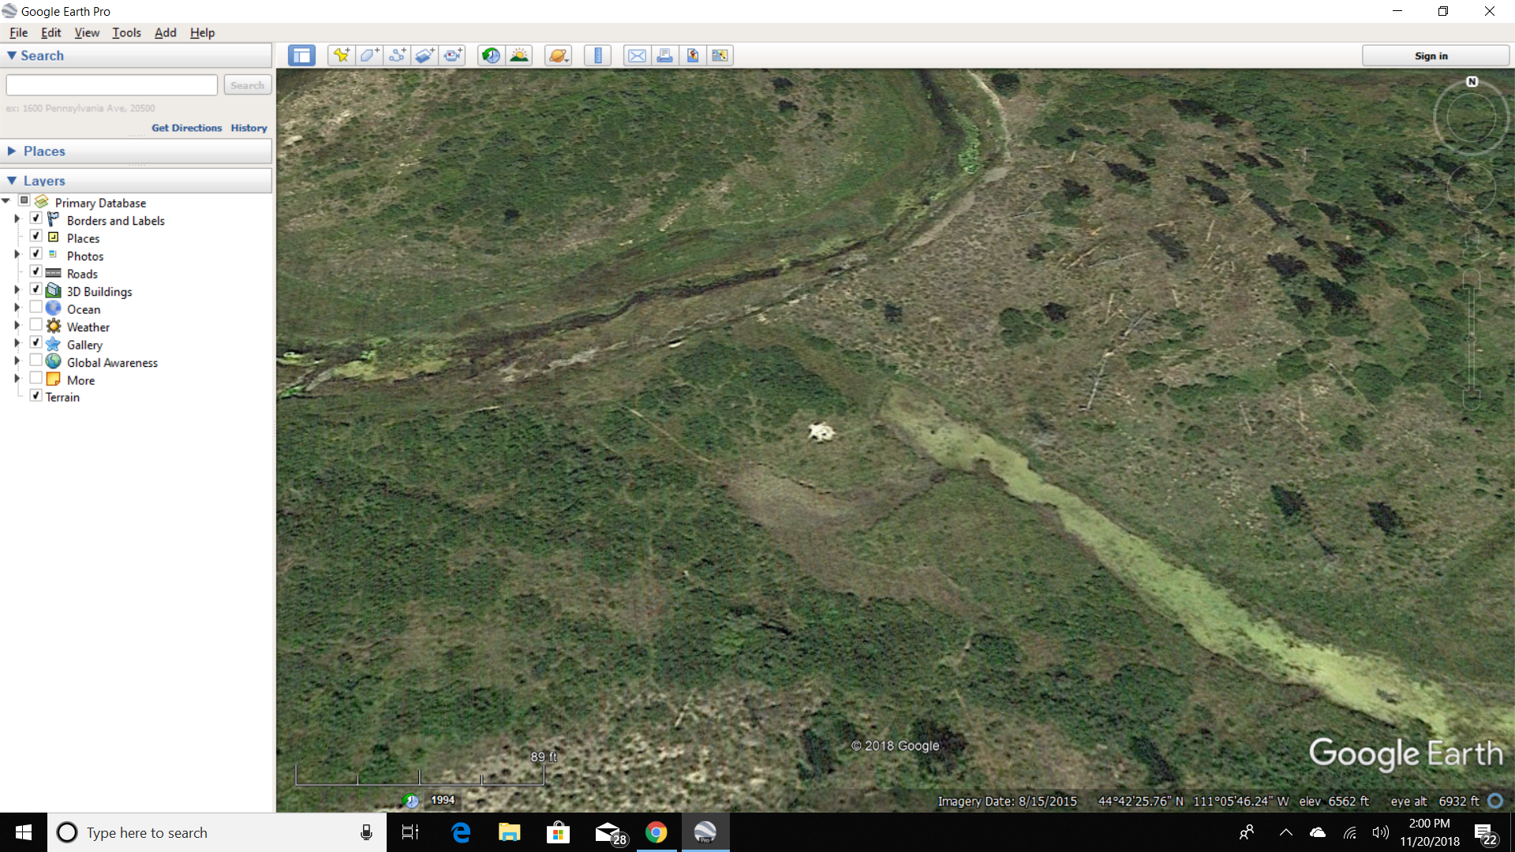1515x852 pixels.
Task: Enable the Weather layer checkbox
Action: 36,325
